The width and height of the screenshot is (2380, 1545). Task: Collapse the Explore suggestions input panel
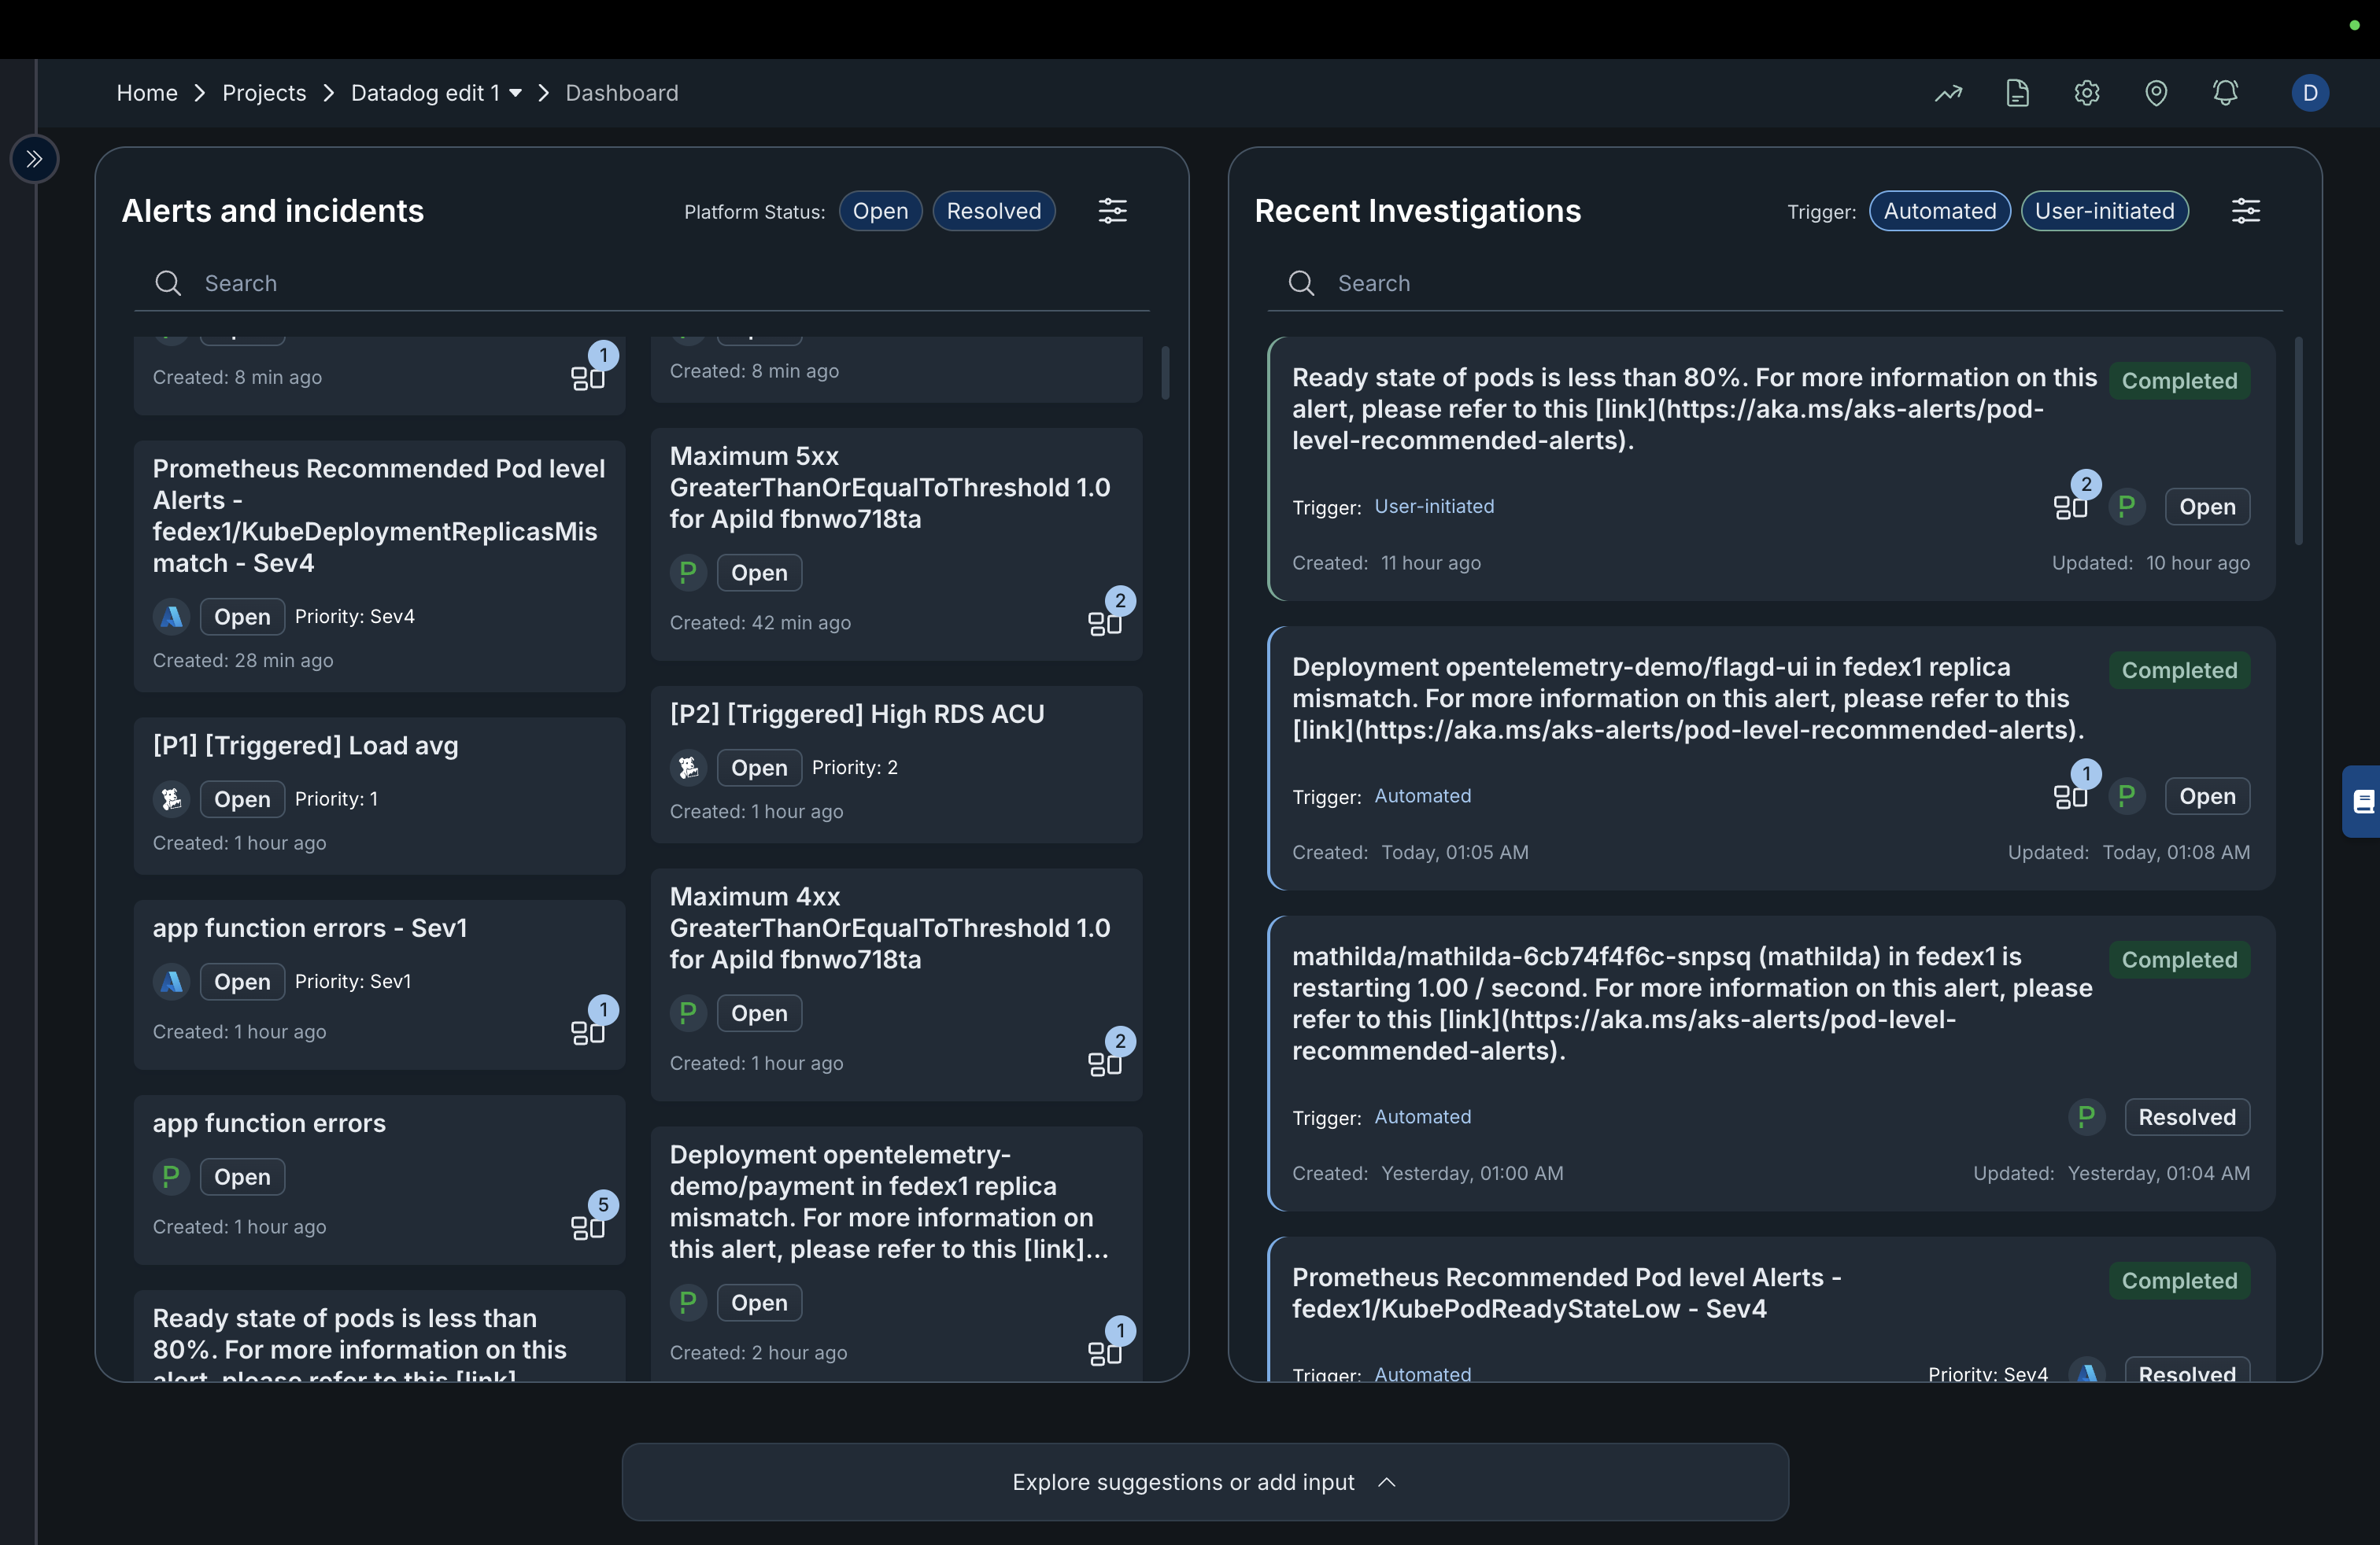(1386, 1483)
